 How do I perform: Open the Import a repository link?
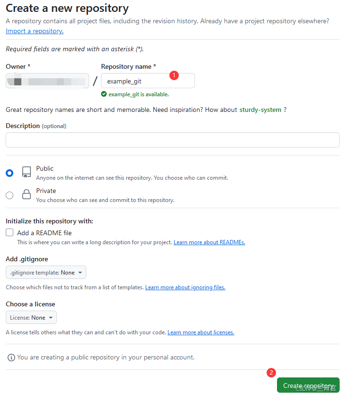click(x=35, y=31)
